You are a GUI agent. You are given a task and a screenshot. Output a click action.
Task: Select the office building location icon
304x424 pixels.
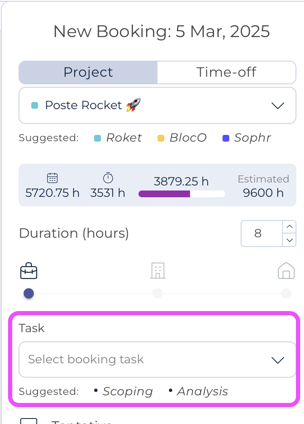coord(157,271)
